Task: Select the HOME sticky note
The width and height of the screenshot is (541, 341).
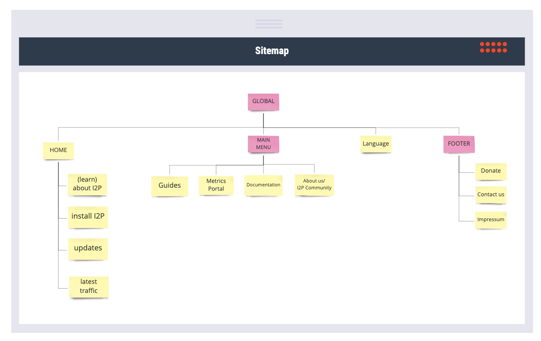Action: (x=58, y=150)
